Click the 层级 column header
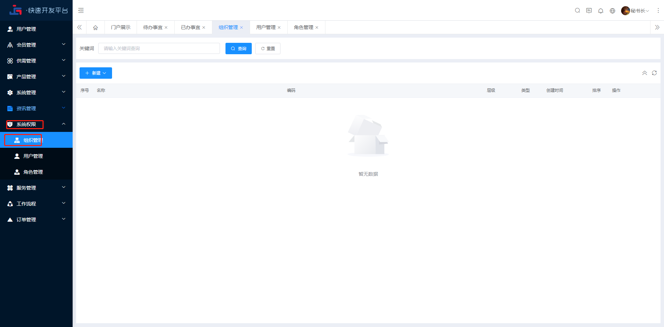This screenshot has height=327, width=664. click(x=491, y=90)
